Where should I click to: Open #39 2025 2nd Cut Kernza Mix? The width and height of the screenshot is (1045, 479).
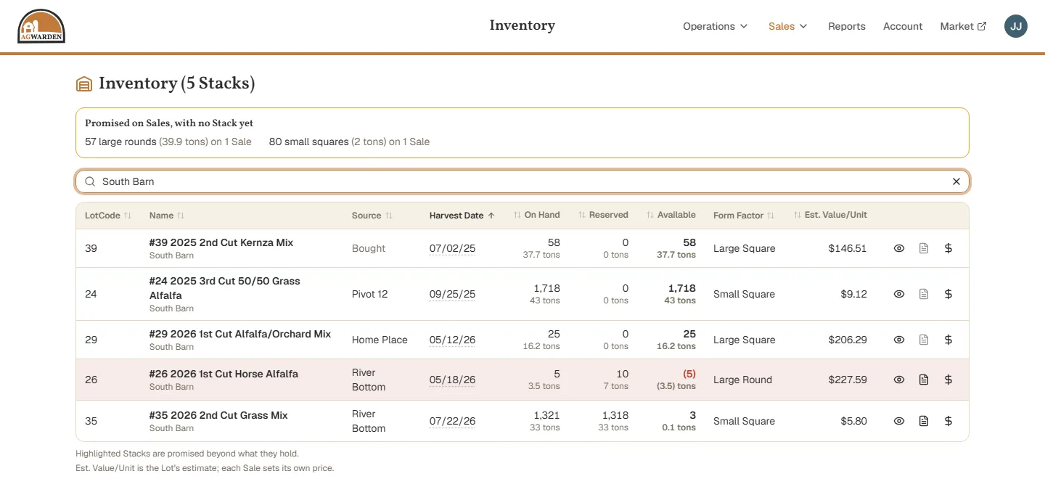[x=221, y=242]
